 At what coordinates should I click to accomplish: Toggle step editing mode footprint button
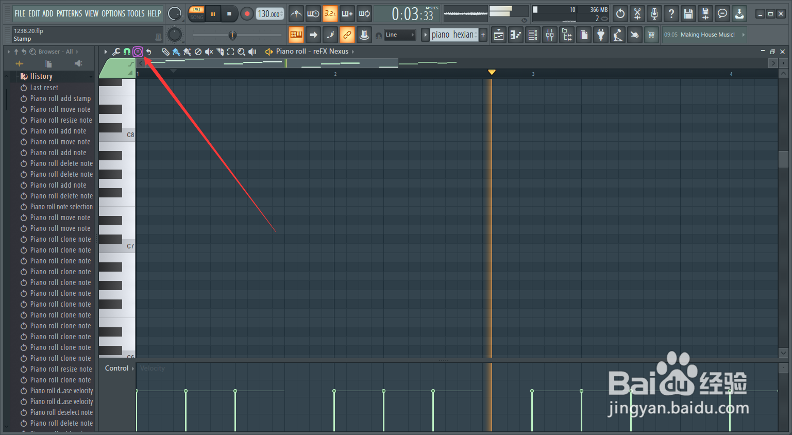330,35
